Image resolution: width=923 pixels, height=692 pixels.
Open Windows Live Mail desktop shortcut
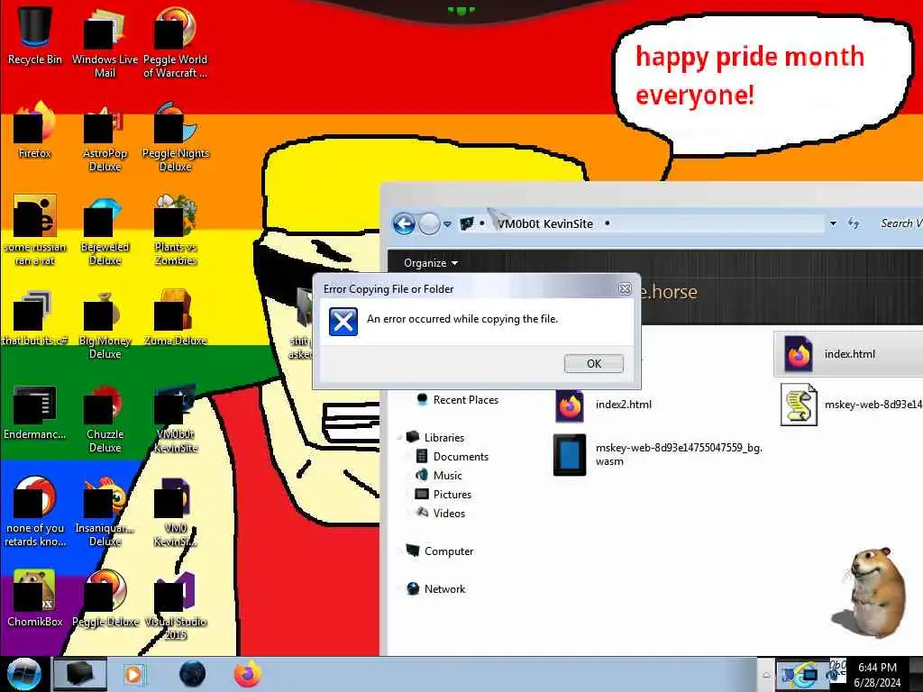(105, 42)
